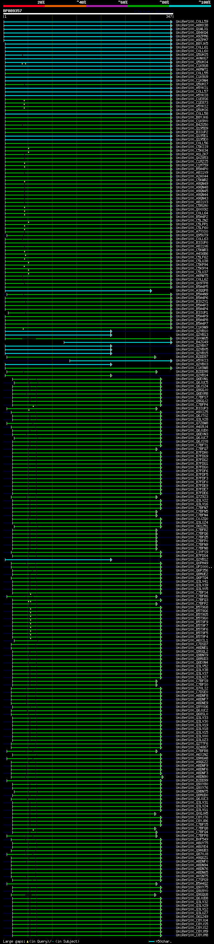
Task: Select the UniRef100_C7BFS9 label
Action: point(192,681)
